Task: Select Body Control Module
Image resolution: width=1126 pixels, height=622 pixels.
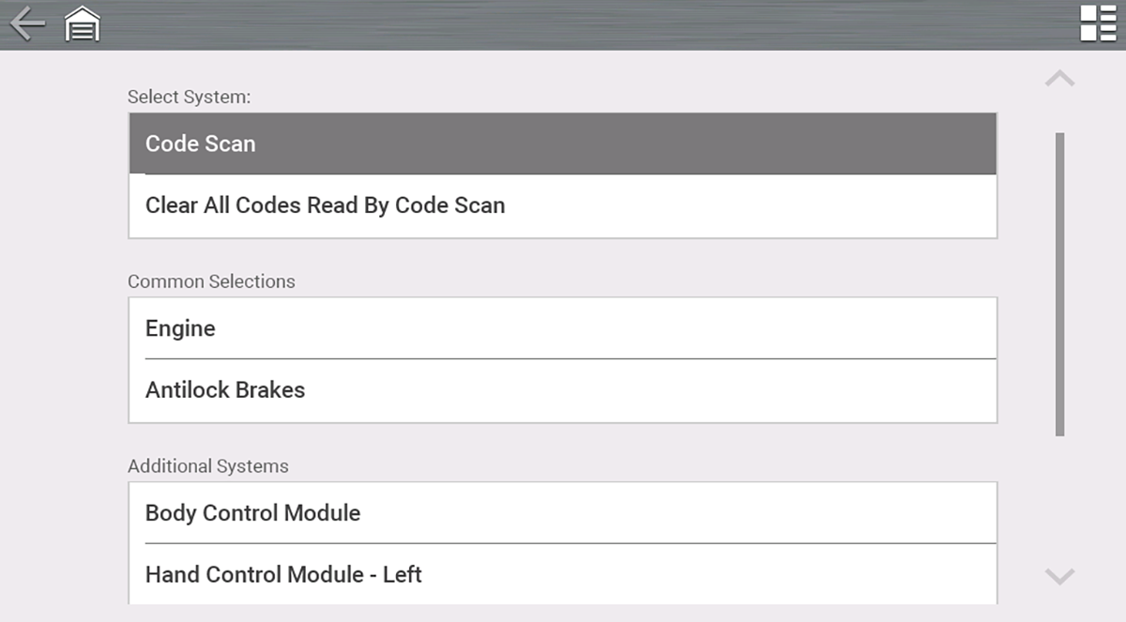Action: pos(562,513)
